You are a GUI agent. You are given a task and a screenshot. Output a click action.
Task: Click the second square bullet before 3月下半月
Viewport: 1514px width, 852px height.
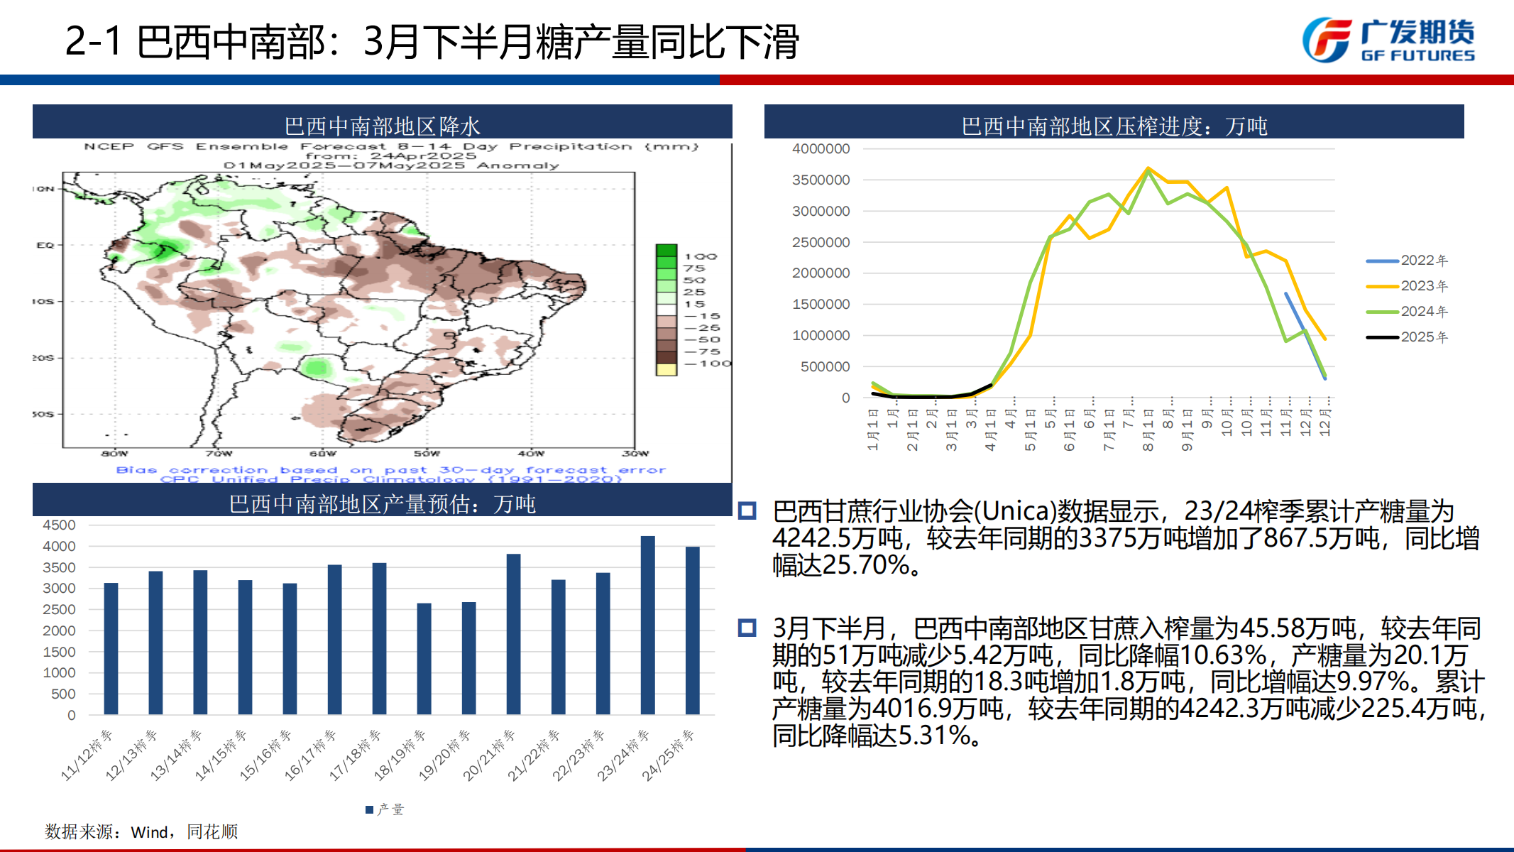(x=747, y=628)
